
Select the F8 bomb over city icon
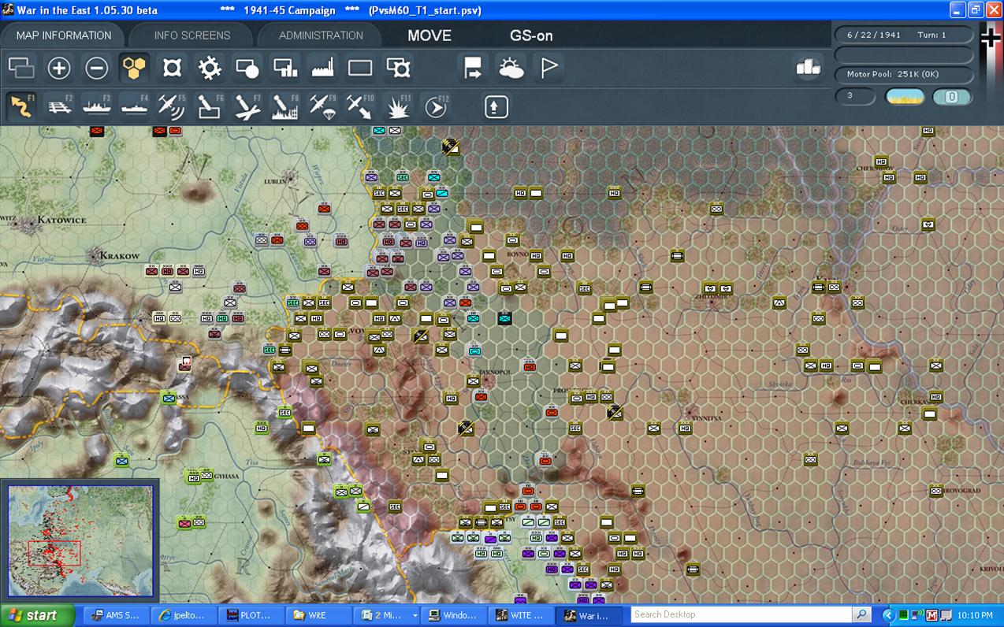coord(285,106)
